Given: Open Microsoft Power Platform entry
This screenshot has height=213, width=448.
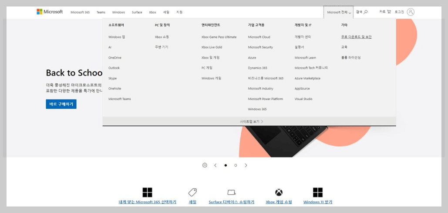Looking at the screenshot, I should [x=266, y=99].
